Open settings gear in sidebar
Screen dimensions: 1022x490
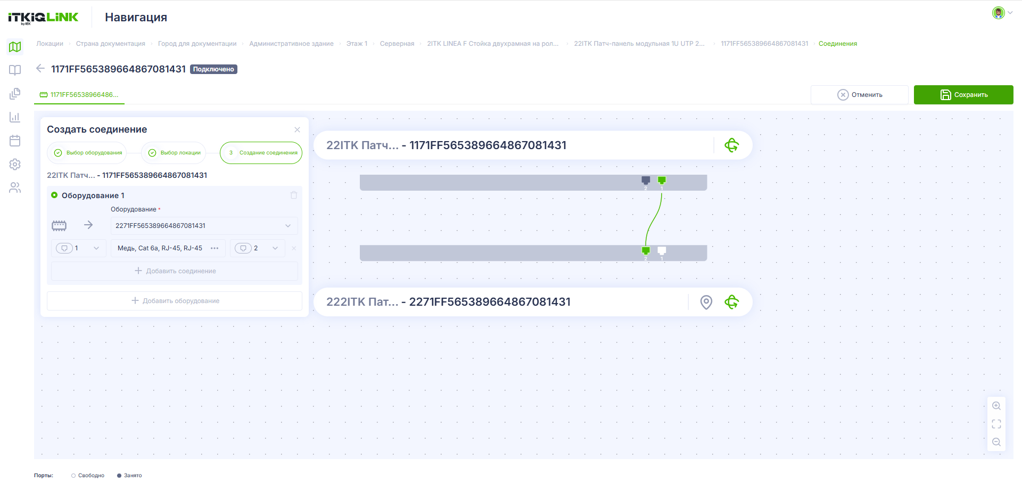[15, 164]
